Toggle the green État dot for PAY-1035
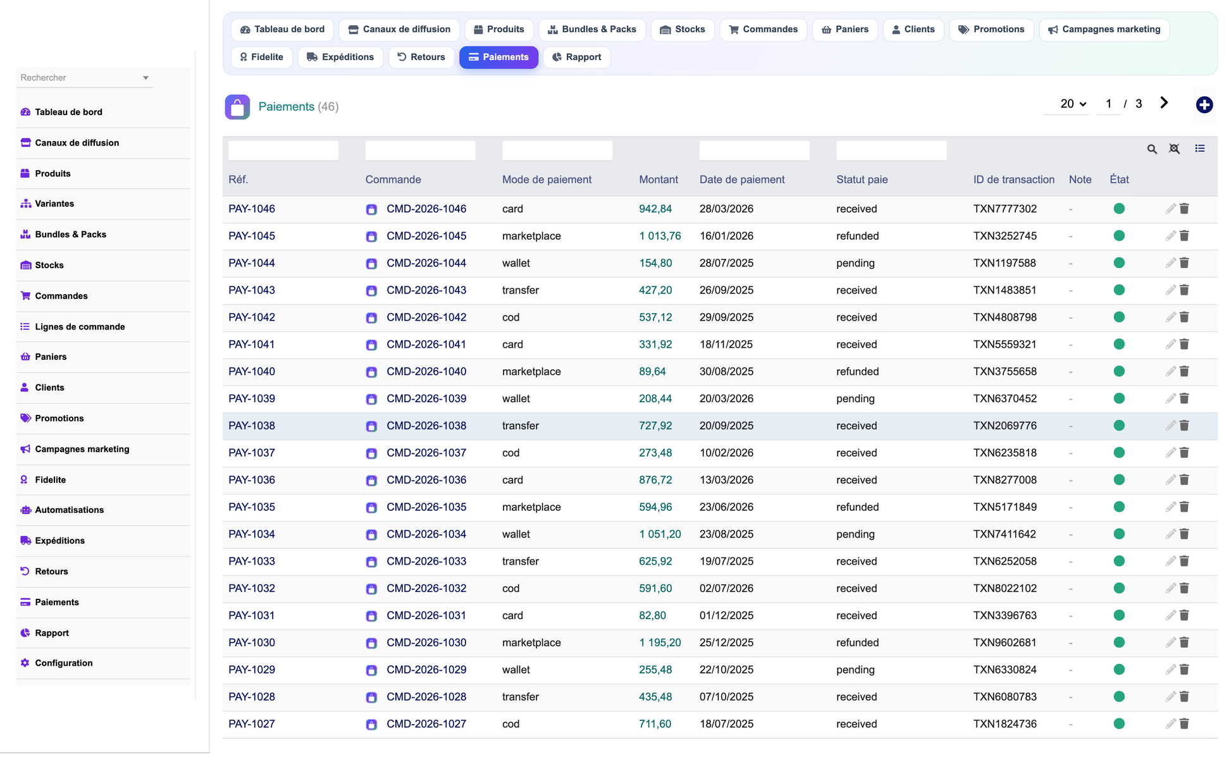The width and height of the screenshot is (1231, 762). [1118, 507]
